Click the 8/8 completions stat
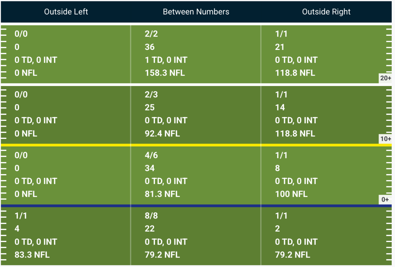The width and height of the screenshot is (395, 267). (x=151, y=215)
